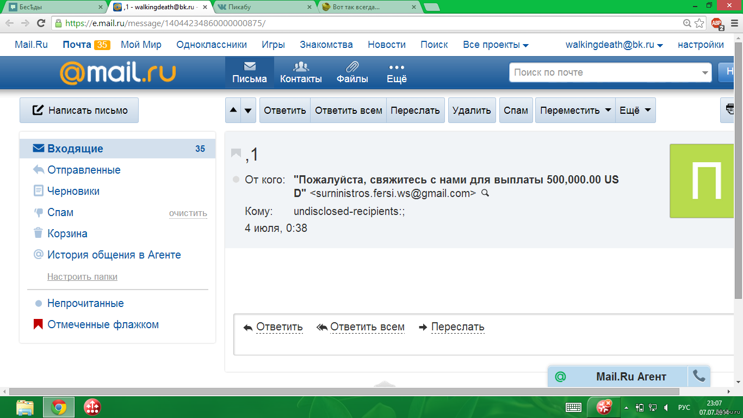Toggle the unread dot next to От кого
The width and height of the screenshot is (743, 418).
pos(236,180)
